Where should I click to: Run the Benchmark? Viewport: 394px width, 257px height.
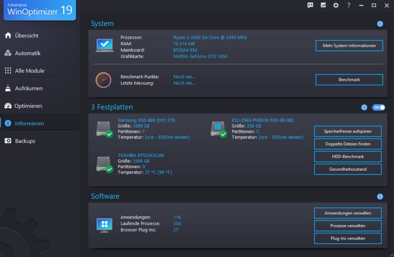point(349,79)
